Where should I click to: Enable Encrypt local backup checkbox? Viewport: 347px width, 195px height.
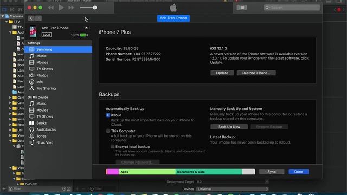click(x=113, y=147)
